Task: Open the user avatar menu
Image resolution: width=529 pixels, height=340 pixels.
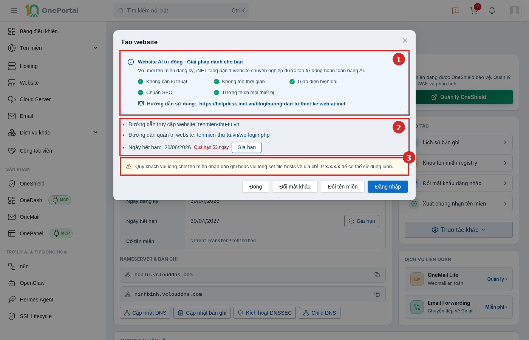Action: point(515,11)
